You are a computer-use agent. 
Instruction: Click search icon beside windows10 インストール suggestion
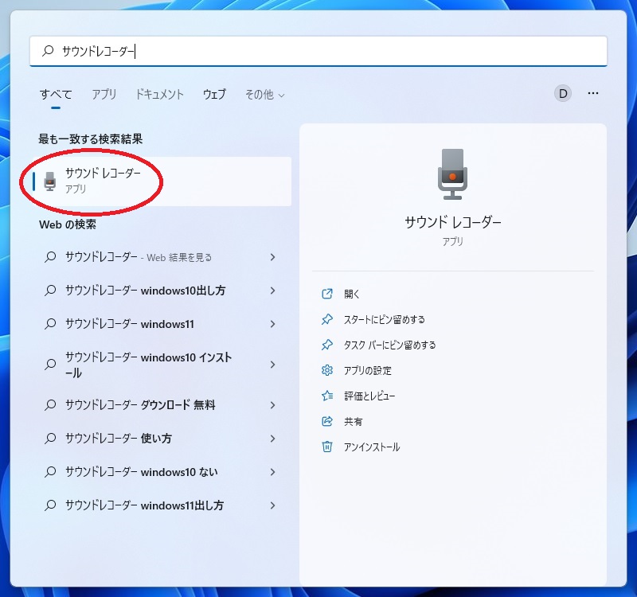point(50,365)
